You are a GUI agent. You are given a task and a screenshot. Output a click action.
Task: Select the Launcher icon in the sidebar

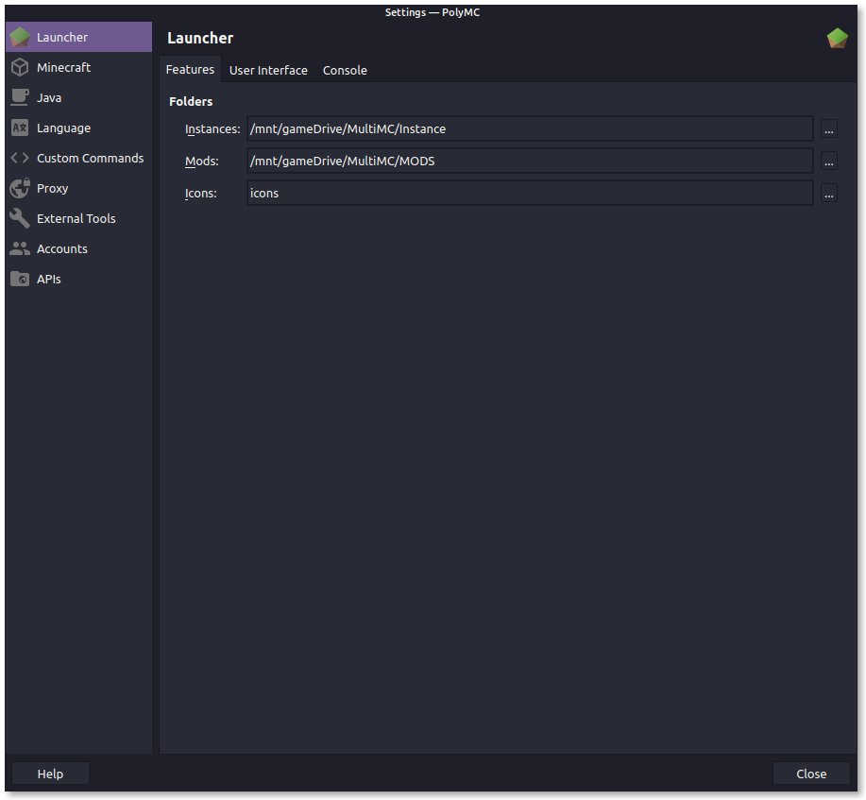20,37
